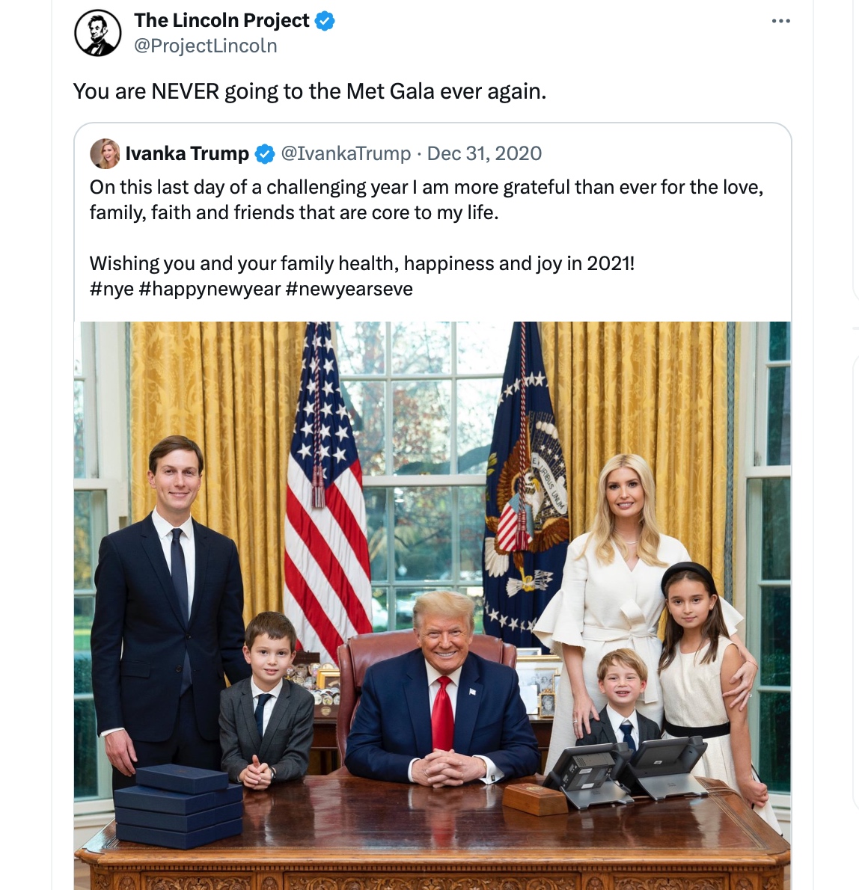The width and height of the screenshot is (859, 890).
Task: Open Ivanka Trump's small profile picture
Action: (x=105, y=153)
